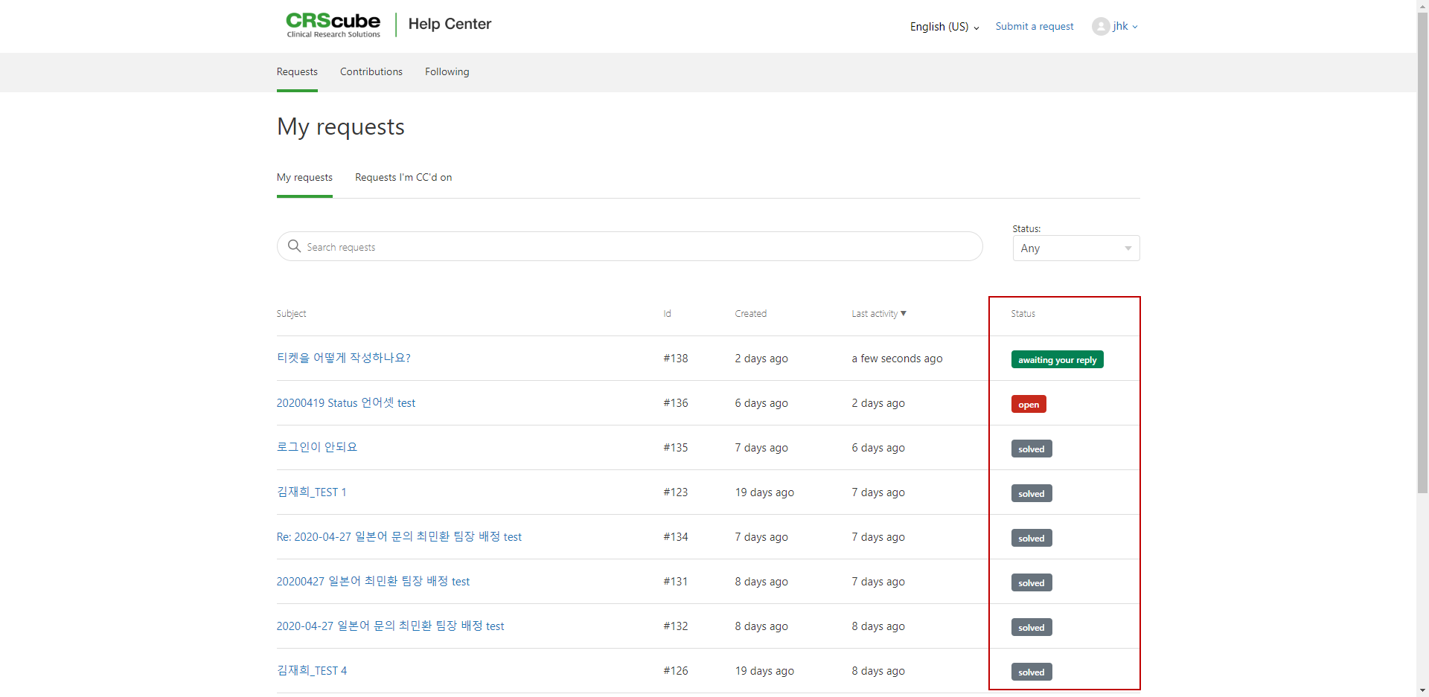Screen dimensions: 1429x697
Task: Select the Requests I'm CC'd on tab
Action: 403,177
